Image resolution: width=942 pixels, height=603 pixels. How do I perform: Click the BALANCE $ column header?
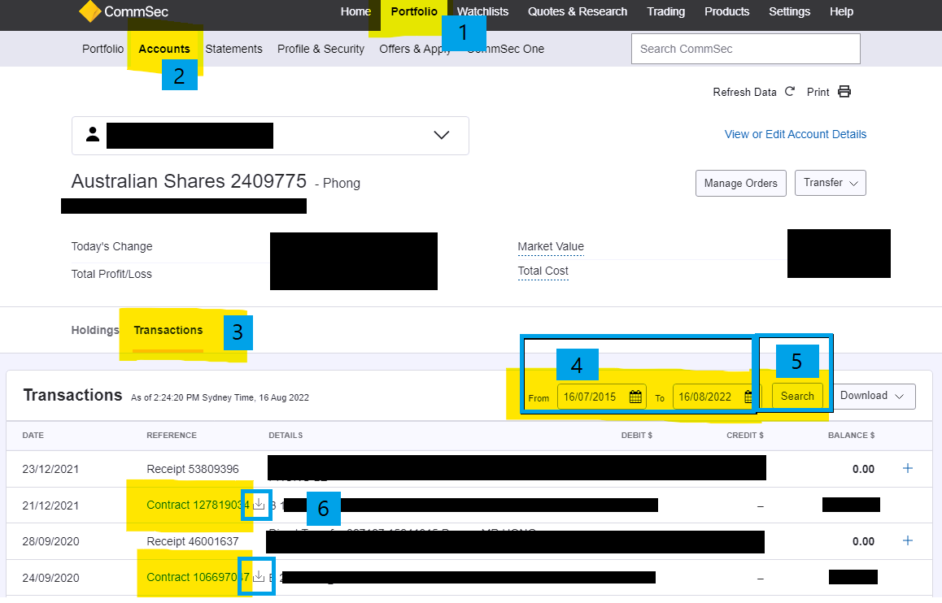click(x=851, y=435)
